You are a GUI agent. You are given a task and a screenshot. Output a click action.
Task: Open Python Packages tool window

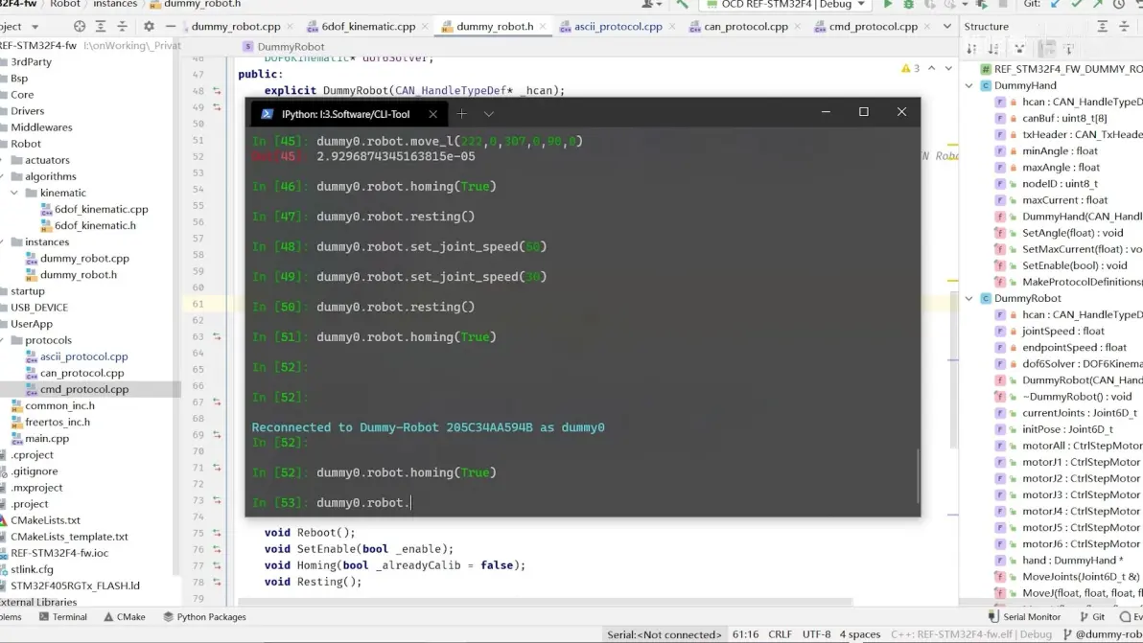click(204, 617)
